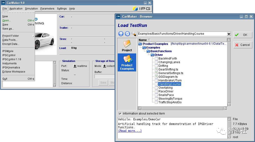Image resolution: width=255 pixels, height=142 pixels.
Task: Choose New in File menu
Action: pos(18,17)
